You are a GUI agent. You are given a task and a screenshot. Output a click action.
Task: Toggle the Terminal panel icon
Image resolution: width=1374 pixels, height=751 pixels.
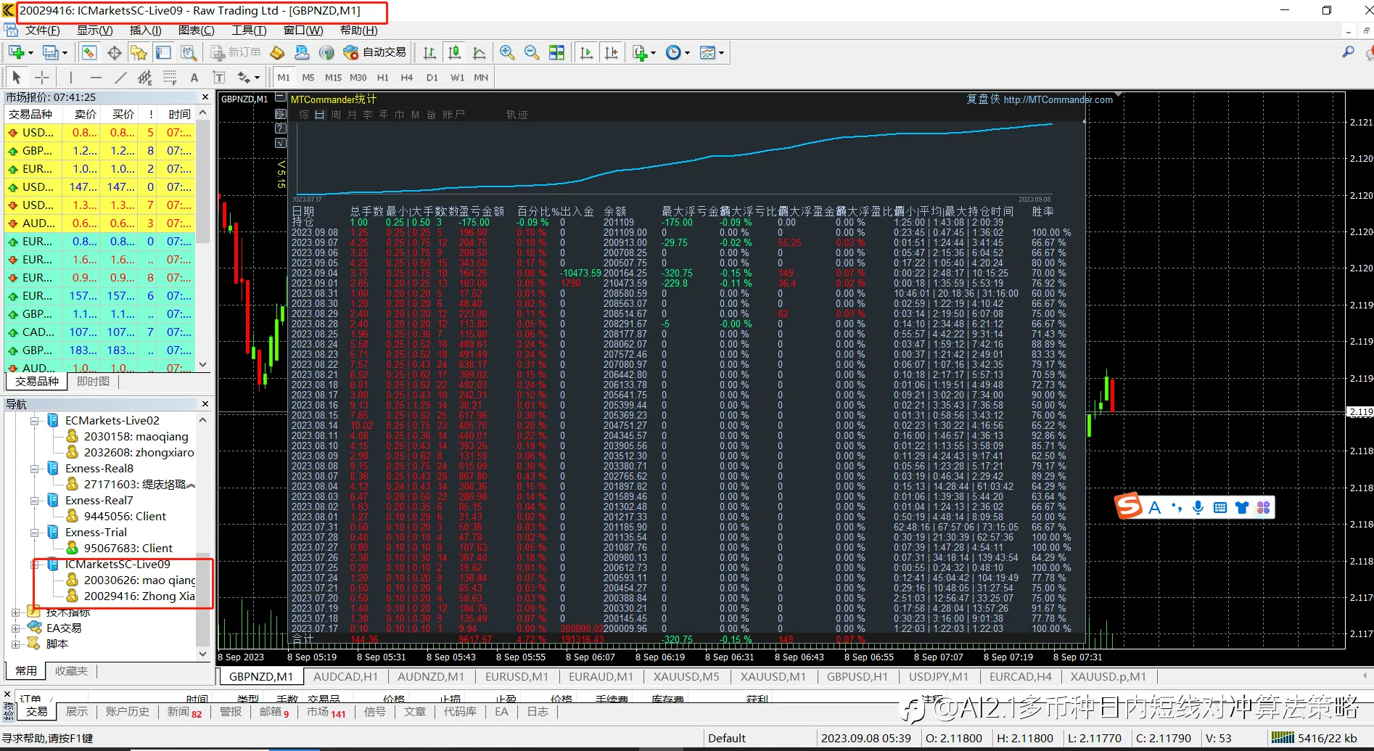(x=163, y=52)
